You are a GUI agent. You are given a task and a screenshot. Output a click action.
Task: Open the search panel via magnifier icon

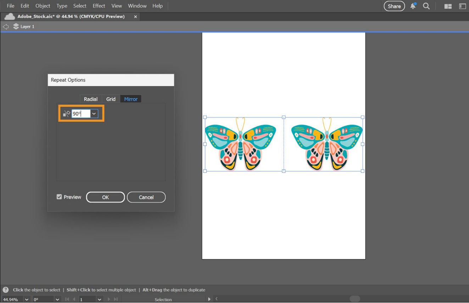426,6
